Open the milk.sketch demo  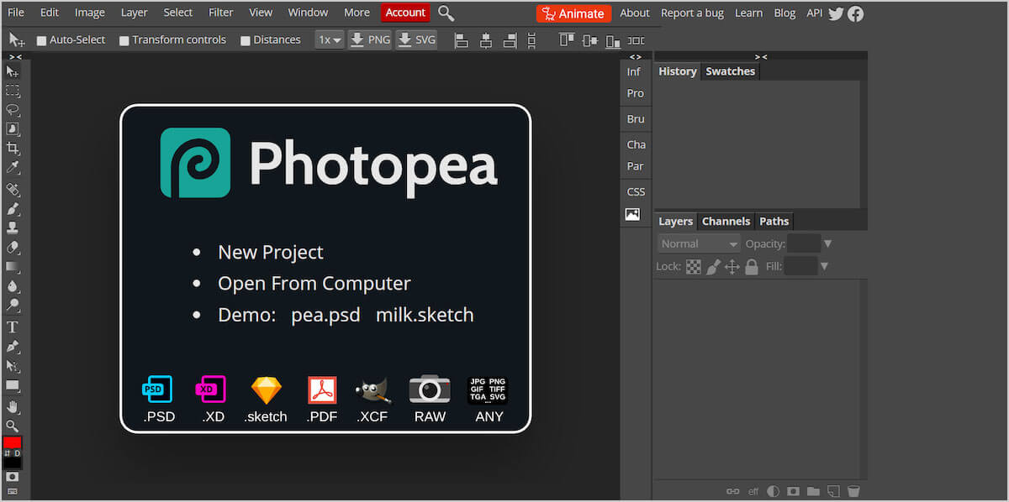[425, 316]
